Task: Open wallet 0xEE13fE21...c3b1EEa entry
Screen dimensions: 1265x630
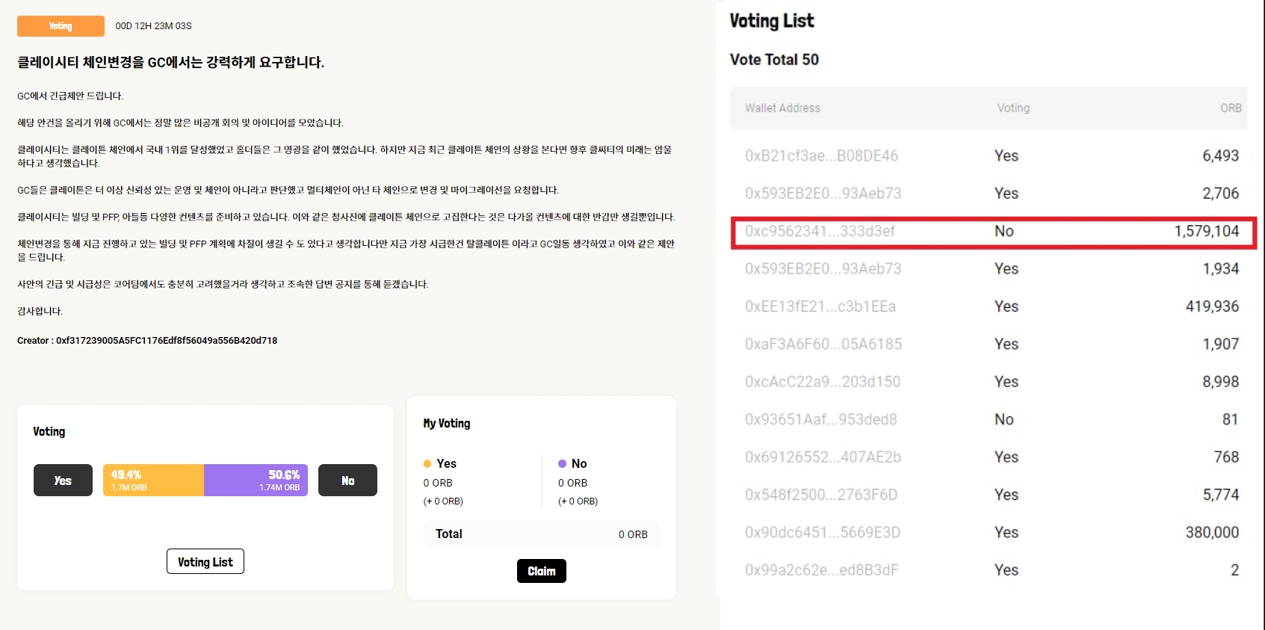Action: 820,306
